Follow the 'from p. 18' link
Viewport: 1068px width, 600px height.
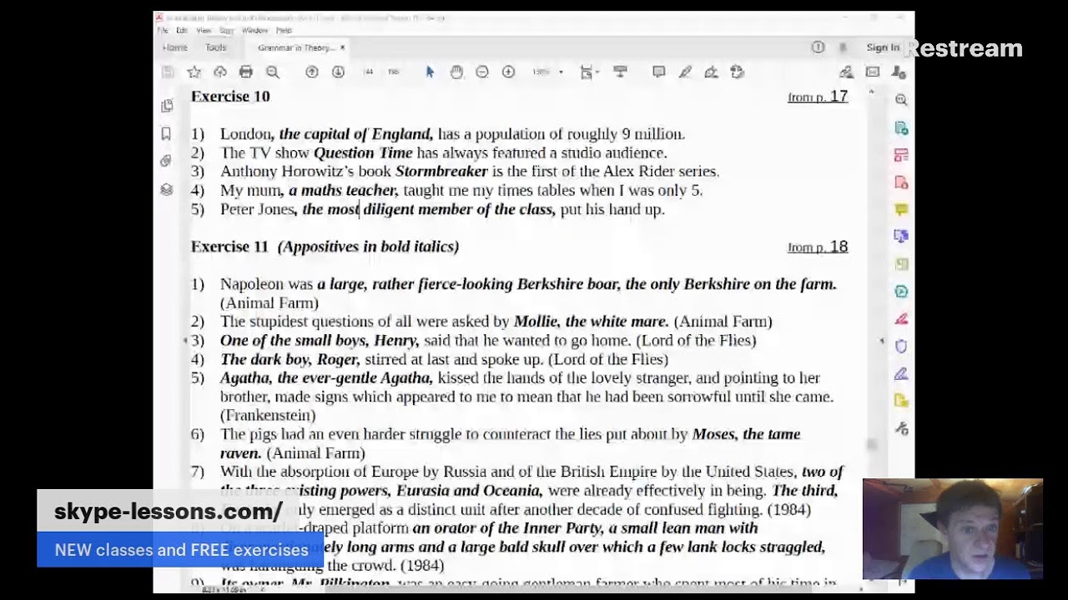pos(818,247)
